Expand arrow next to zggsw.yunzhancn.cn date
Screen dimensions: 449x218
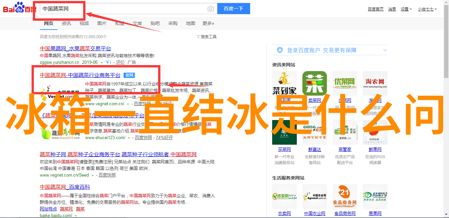[102, 62]
